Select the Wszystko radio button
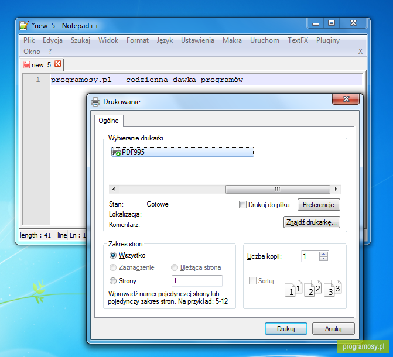Screen dimensions: 393x357 (113, 255)
